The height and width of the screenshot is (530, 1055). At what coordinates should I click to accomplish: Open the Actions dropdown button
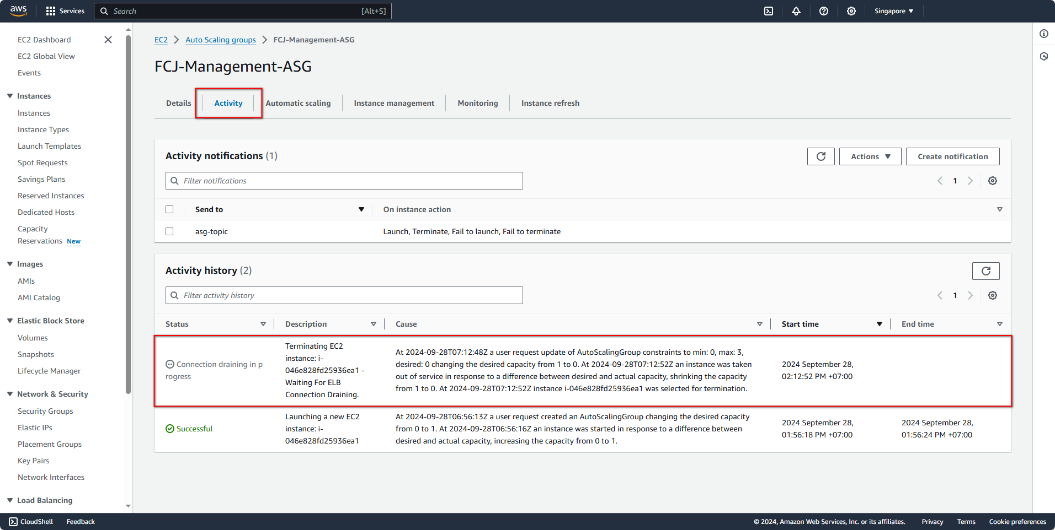click(x=870, y=156)
